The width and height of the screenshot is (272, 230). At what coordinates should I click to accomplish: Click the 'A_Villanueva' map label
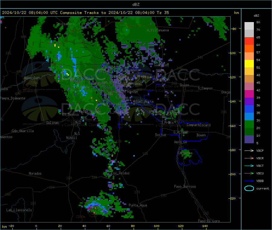tap(158, 30)
